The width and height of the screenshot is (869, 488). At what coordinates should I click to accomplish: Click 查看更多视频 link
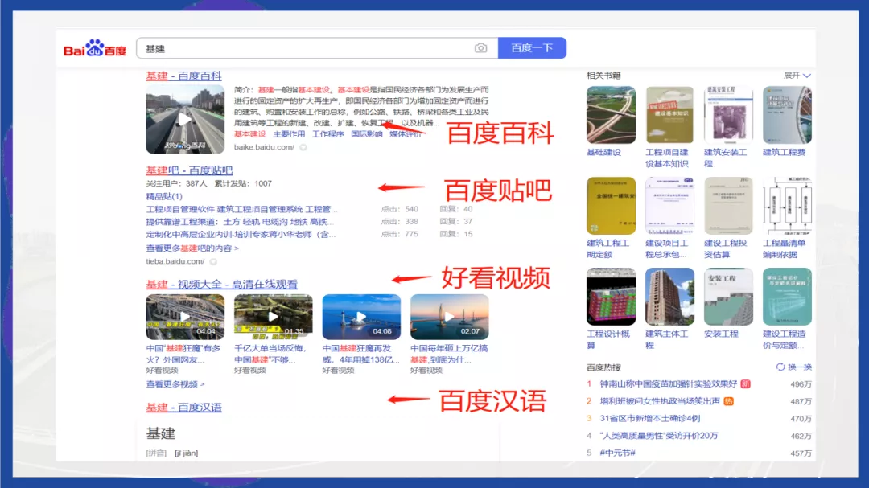click(x=175, y=383)
